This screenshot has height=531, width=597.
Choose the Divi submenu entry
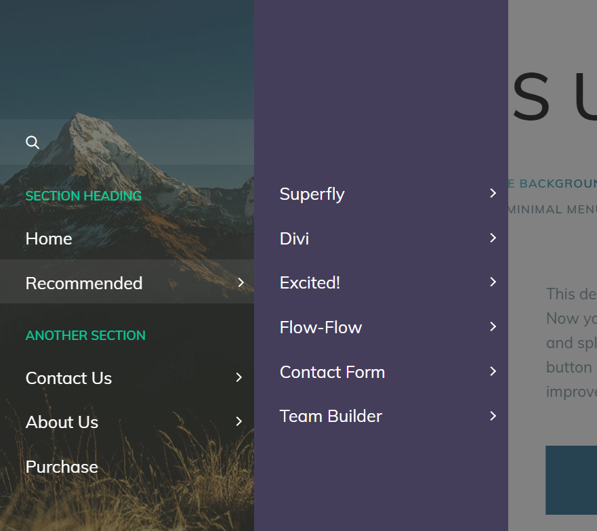pyautogui.click(x=294, y=239)
